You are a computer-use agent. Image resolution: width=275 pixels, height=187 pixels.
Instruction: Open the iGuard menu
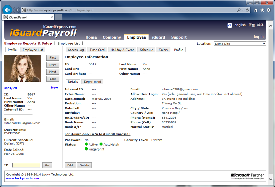pyautogui.click(x=158, y=37)
